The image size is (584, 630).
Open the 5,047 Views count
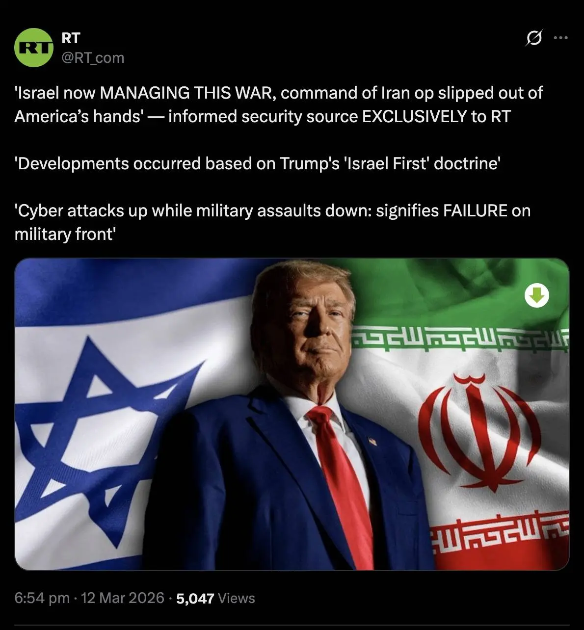click(x=215, y=598)
